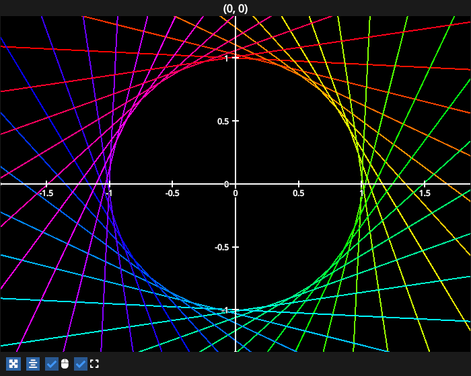
Task: Click the -0.5 label on vertical axis
Action: 221,247
